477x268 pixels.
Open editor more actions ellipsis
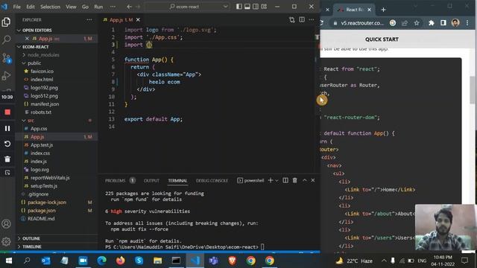click(312, 20)
